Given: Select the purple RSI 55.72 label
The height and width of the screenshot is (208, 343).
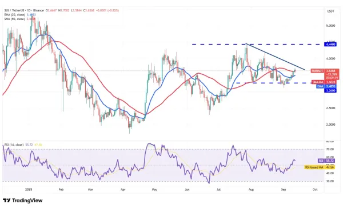Looking at the screenshot, I should tap(326, 161).
